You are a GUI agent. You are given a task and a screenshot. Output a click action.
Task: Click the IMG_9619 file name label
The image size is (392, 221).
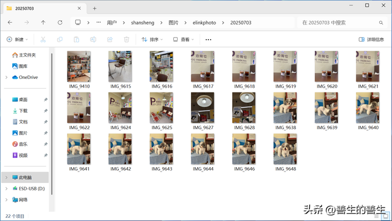(286, 86)
